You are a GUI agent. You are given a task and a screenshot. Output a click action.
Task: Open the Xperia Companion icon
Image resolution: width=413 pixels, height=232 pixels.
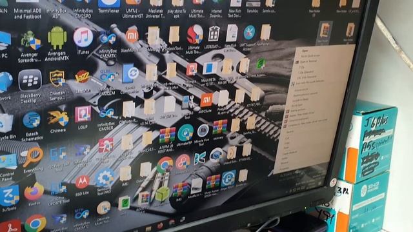pyautogui.click(x=130, y=73)
